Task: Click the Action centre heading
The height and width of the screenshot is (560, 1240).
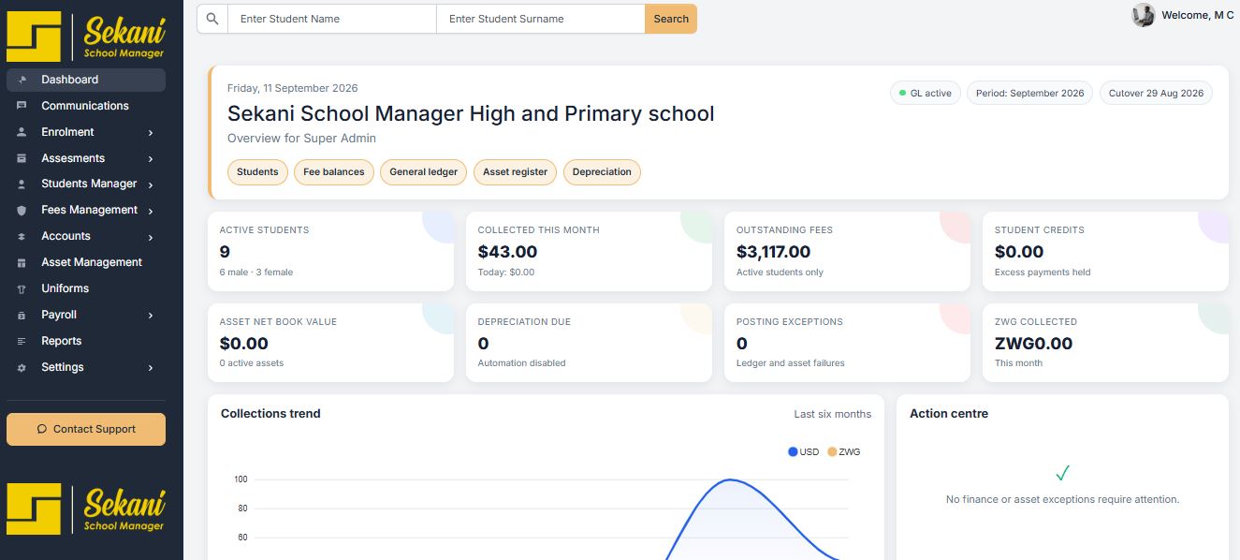Action: coord(949,414)
